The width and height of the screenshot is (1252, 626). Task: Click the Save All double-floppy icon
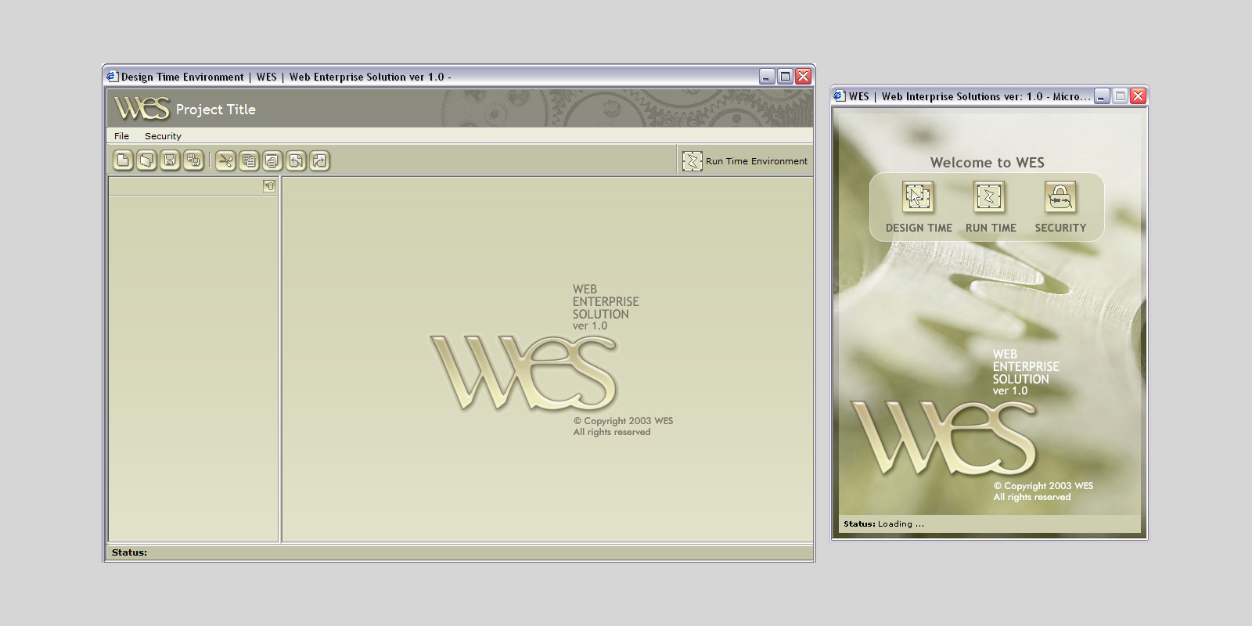[x=193, y=161]
